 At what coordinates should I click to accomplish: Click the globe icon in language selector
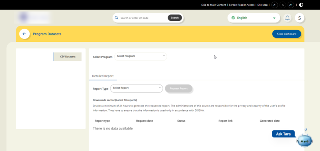(x=233, y=18)
